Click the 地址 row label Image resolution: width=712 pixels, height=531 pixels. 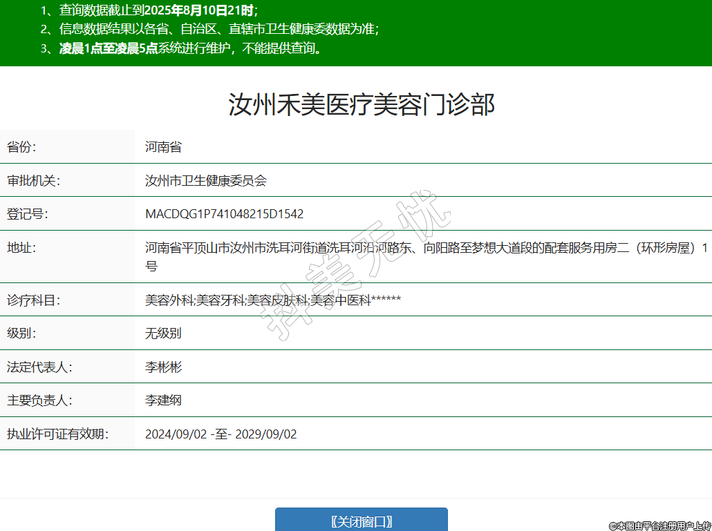(21, 248)
